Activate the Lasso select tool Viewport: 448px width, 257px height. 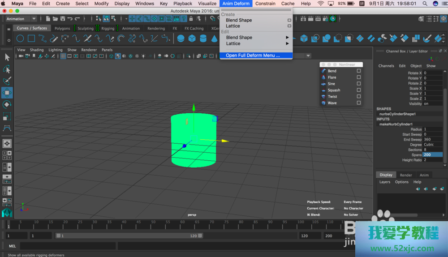(x=7, y=69)
